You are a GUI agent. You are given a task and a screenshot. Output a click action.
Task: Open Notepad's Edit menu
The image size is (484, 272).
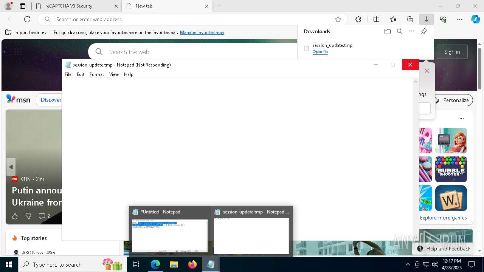tap(81, 74)
